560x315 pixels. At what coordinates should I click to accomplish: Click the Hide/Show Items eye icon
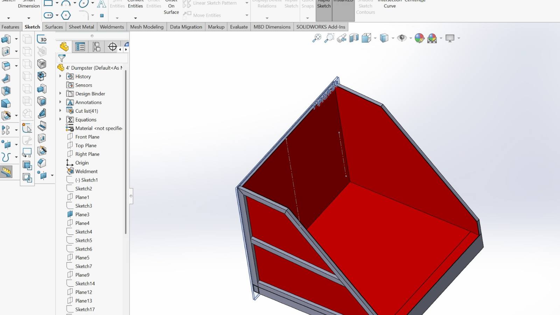(x=402, y=38)
